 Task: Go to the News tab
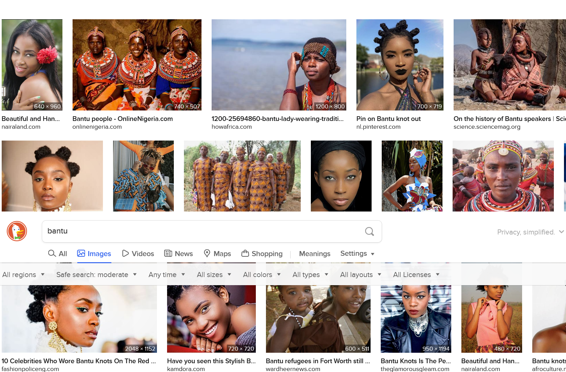[179, 253]
